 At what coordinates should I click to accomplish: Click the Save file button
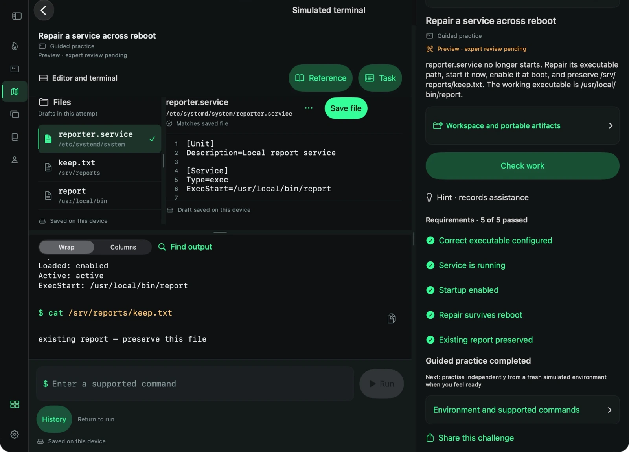[346, 108]
